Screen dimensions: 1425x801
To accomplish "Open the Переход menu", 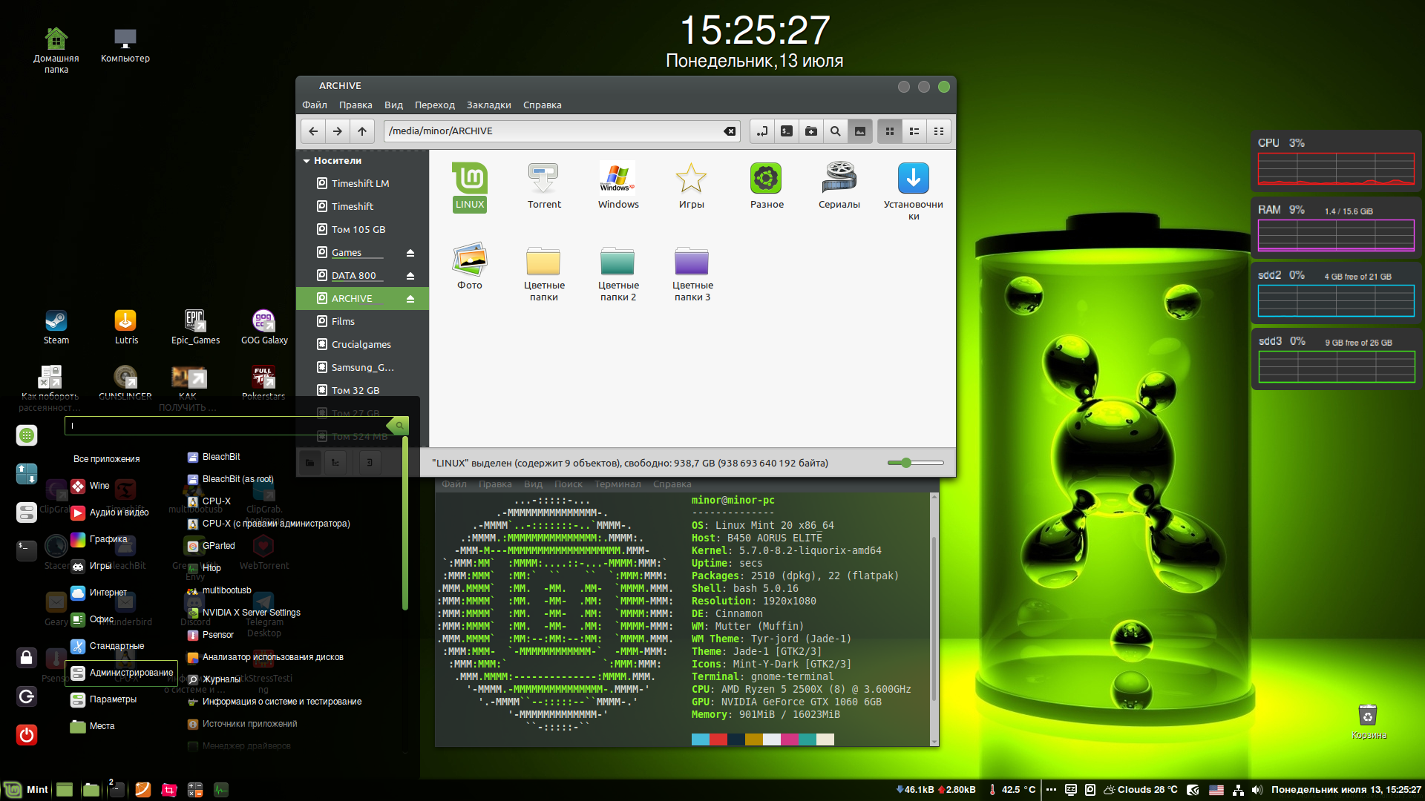I will click(434, 105).
